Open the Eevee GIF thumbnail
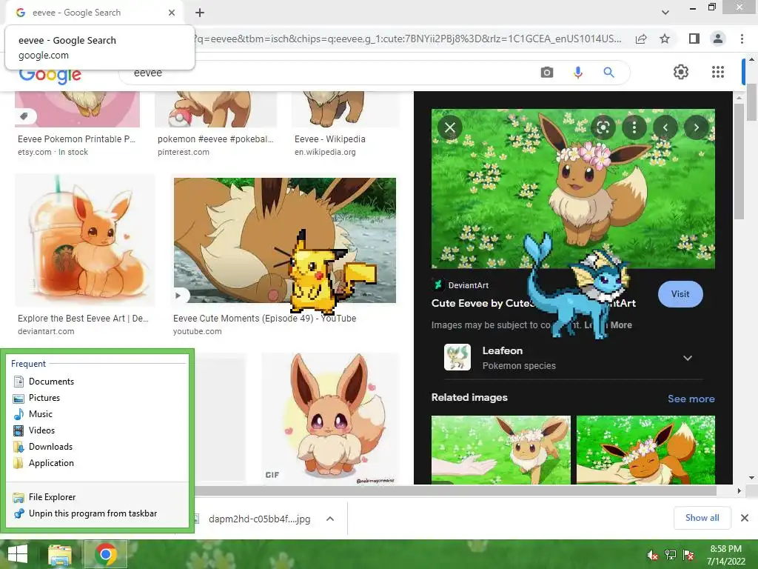This screenshot has width=758, height=569. tap(331, 419)
